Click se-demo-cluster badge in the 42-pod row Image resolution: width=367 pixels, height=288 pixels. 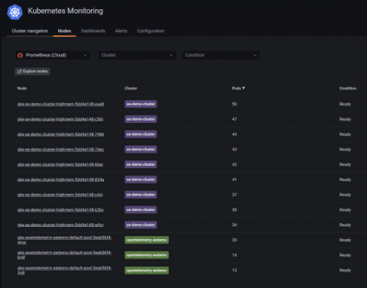[141, 164]
